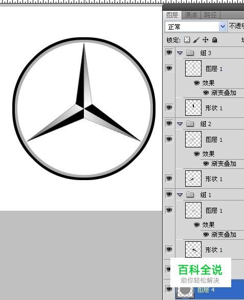Screen dimensions: 244x300
Task: Click 图层 1 thumbnail in 组 1
Action: click(193, 210)
